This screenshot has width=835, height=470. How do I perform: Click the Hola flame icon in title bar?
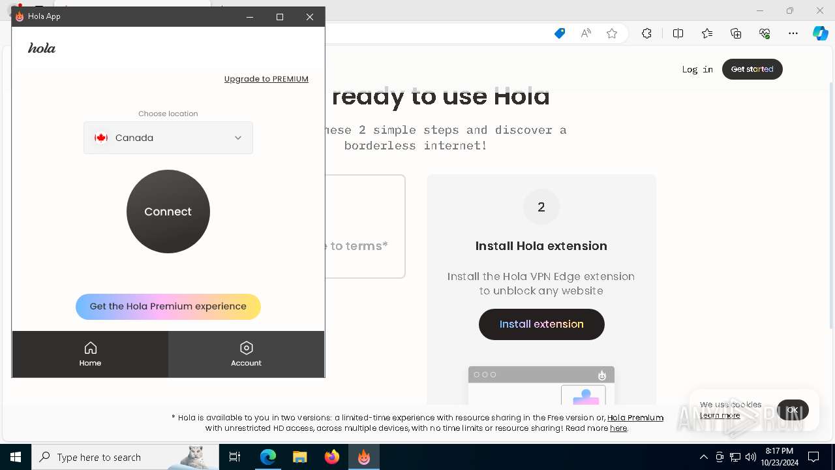click(x=20, y=16)
